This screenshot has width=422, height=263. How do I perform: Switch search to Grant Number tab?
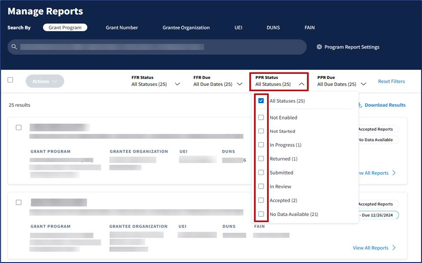(122, 28)
